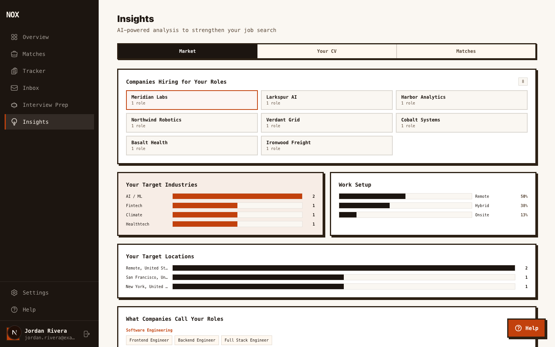Click the What Companies Call Your Roles heading
555x347 pixels.
[x=175, y=319]
